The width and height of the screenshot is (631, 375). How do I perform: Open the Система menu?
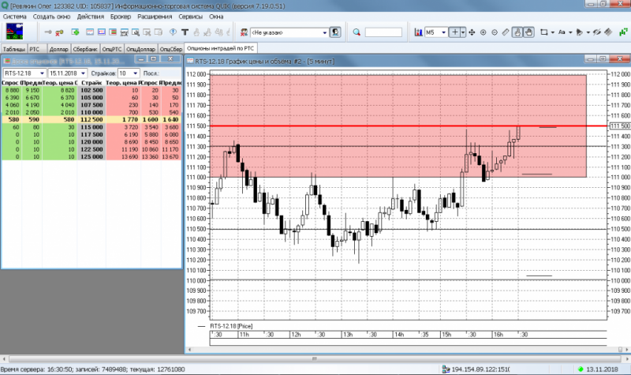(x=14, y=17)
